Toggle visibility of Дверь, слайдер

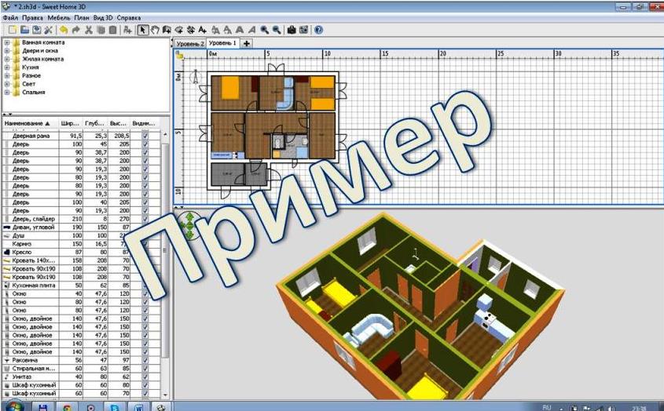pos(145,219)
